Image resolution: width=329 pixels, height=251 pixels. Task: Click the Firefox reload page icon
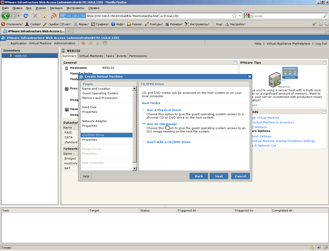click(x=26, y=16)
